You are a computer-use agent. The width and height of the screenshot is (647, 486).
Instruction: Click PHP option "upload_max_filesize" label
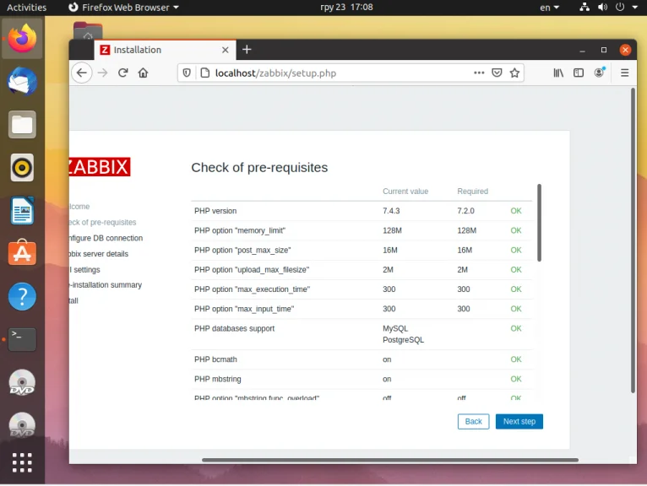coord(252,270)
